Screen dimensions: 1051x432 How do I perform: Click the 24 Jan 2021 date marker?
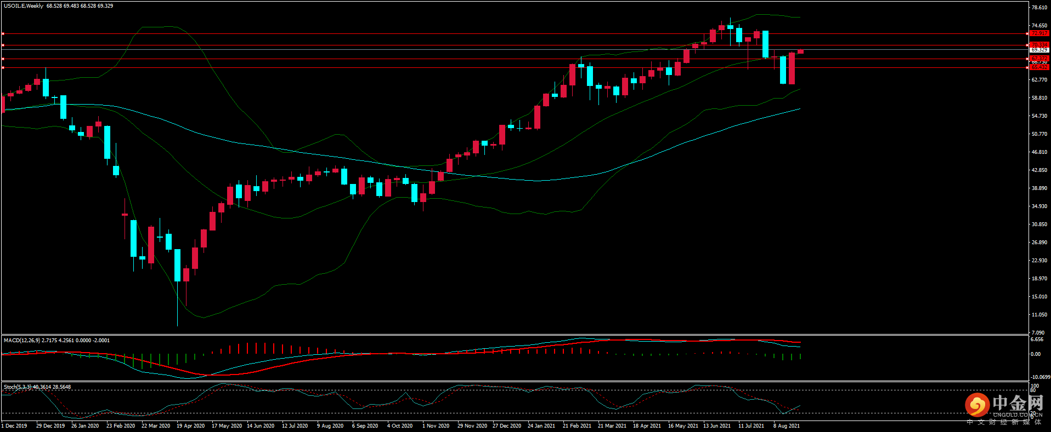coord(541,426)
